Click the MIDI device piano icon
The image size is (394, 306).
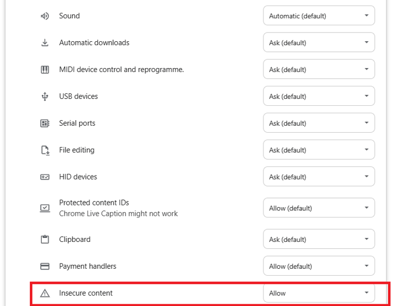click(45, 70)
